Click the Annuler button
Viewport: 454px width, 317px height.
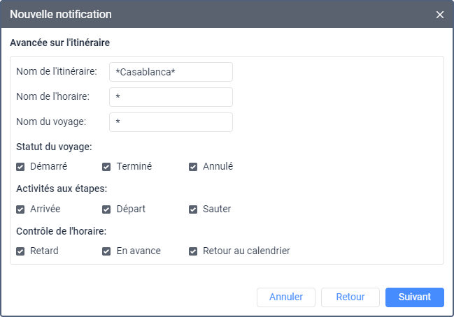(286, 297)
